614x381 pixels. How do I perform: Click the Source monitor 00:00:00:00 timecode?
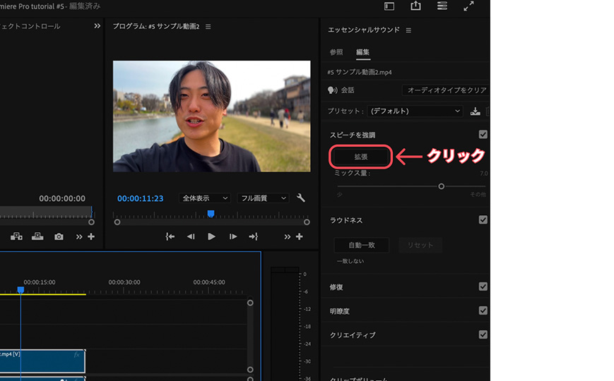click(x=62, y=198)
